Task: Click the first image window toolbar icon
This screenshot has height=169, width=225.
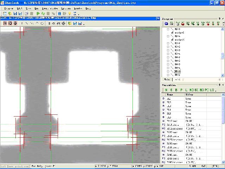Action: pos(5,24)
